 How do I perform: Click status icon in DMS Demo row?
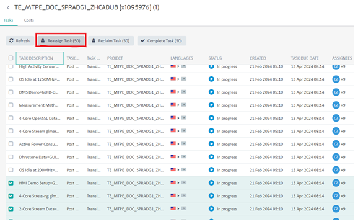211,92
